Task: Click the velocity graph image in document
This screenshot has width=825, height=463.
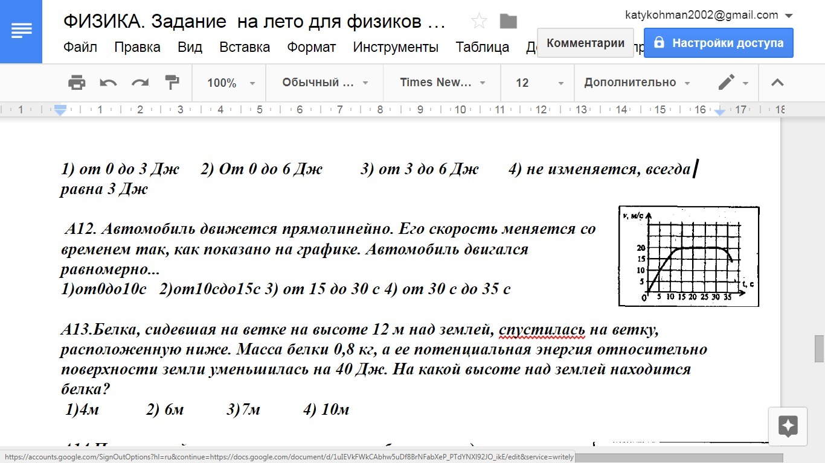Action: click(x=689, y=256)
